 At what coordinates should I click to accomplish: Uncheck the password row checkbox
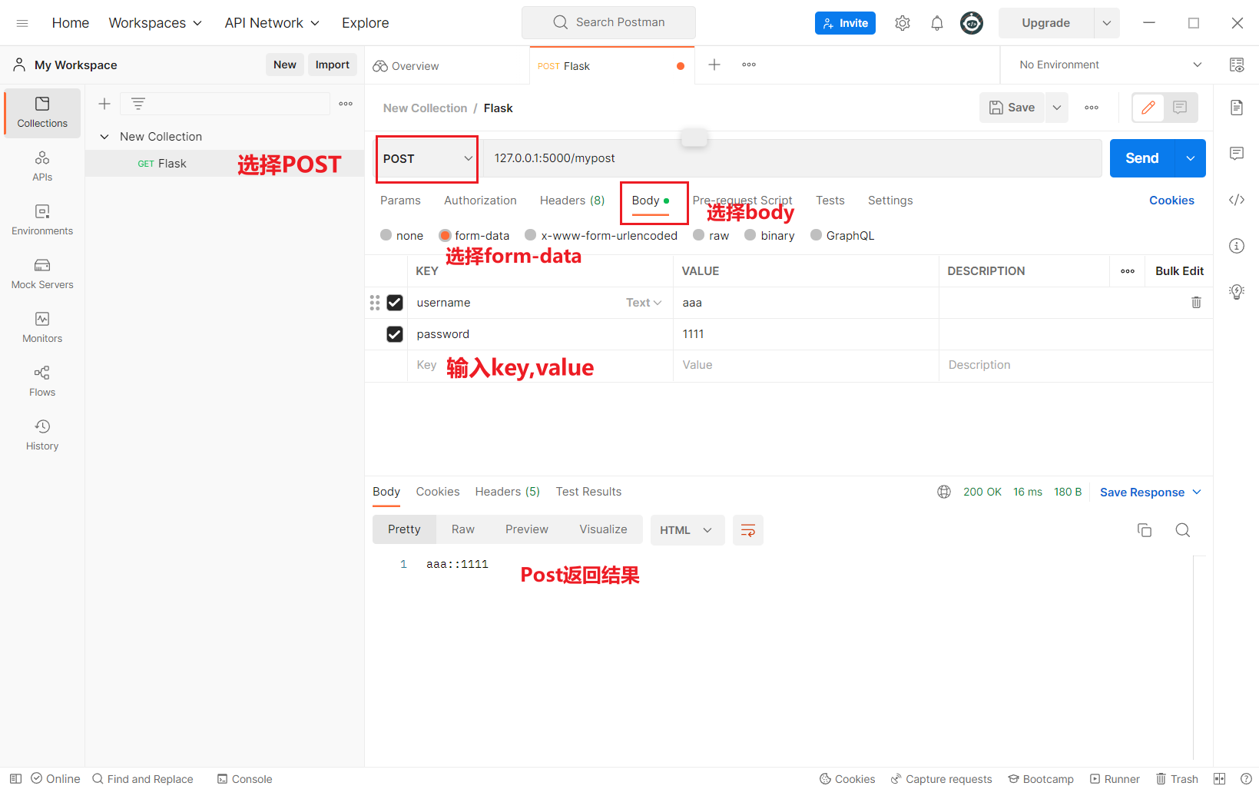pyautogui.click(x=395, y=334)
